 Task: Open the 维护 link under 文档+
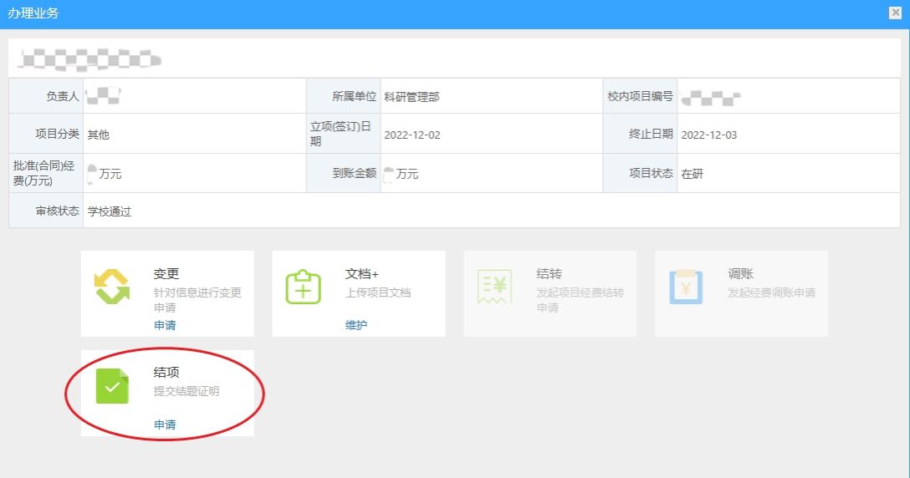click(x=356, y=325)
